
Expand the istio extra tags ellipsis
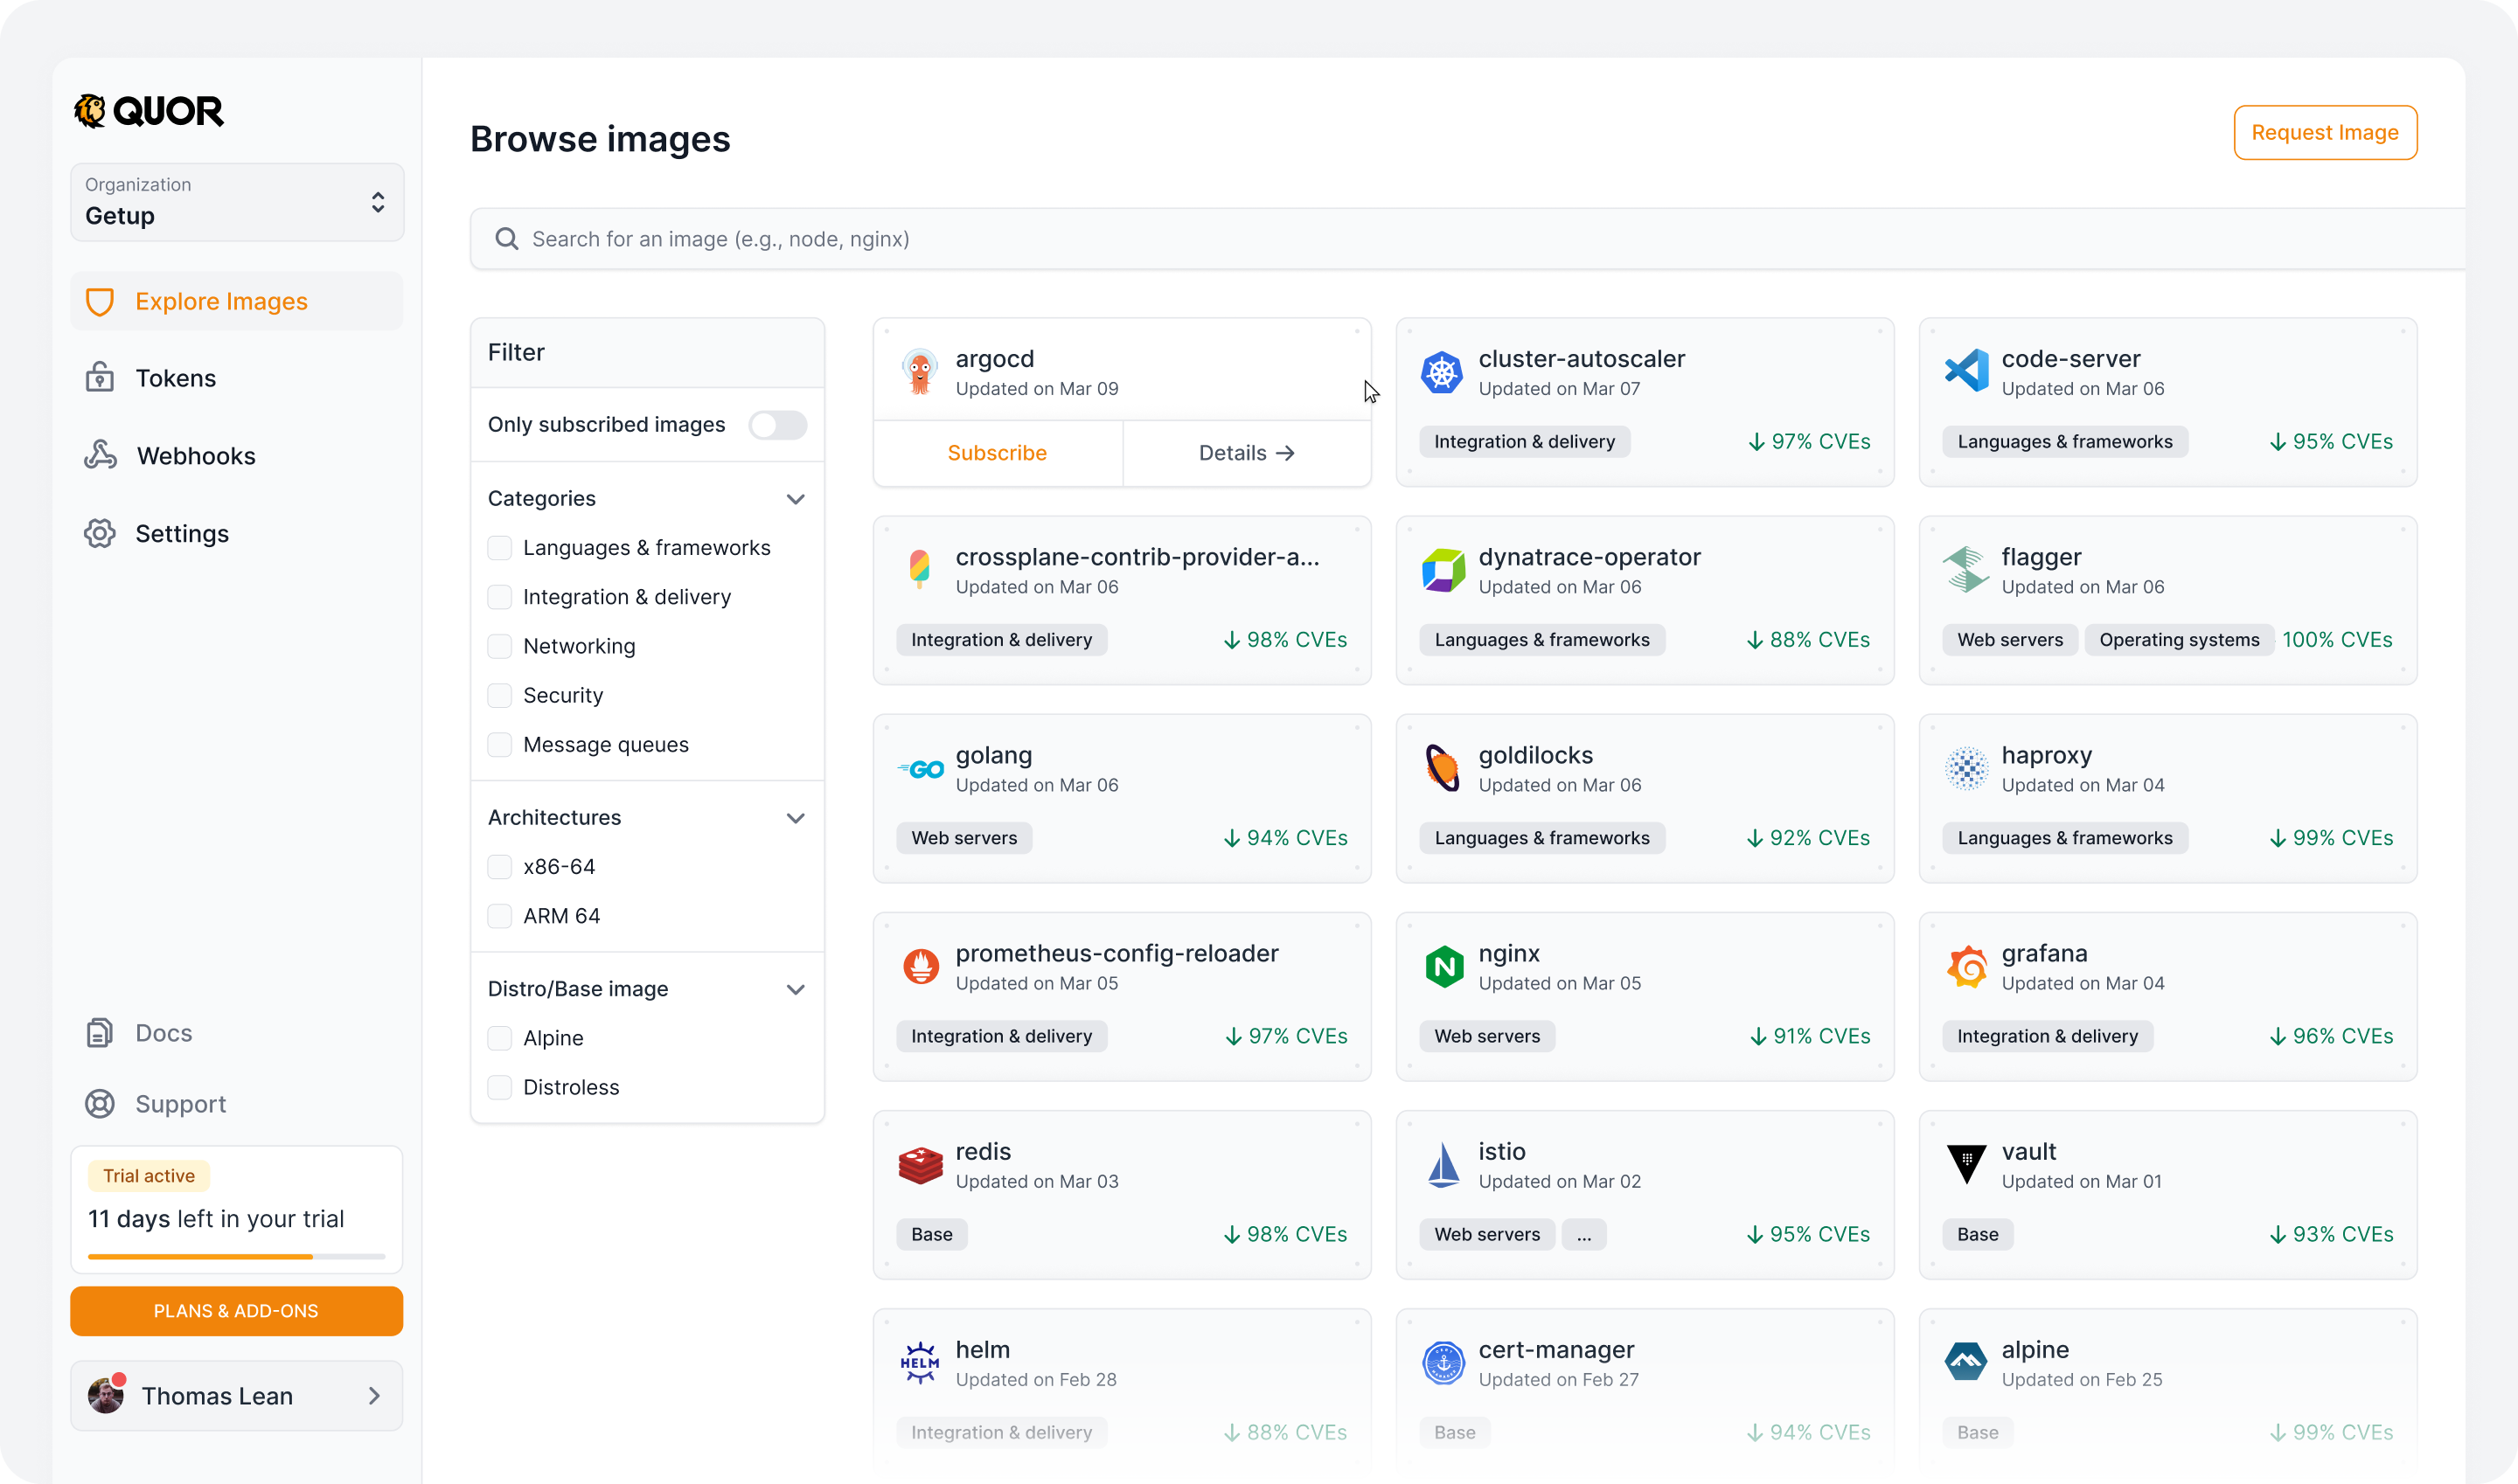click(1583, 1234)
